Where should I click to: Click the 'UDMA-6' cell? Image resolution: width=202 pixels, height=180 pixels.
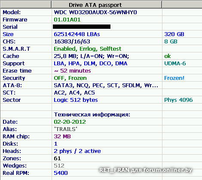point(175,64)
